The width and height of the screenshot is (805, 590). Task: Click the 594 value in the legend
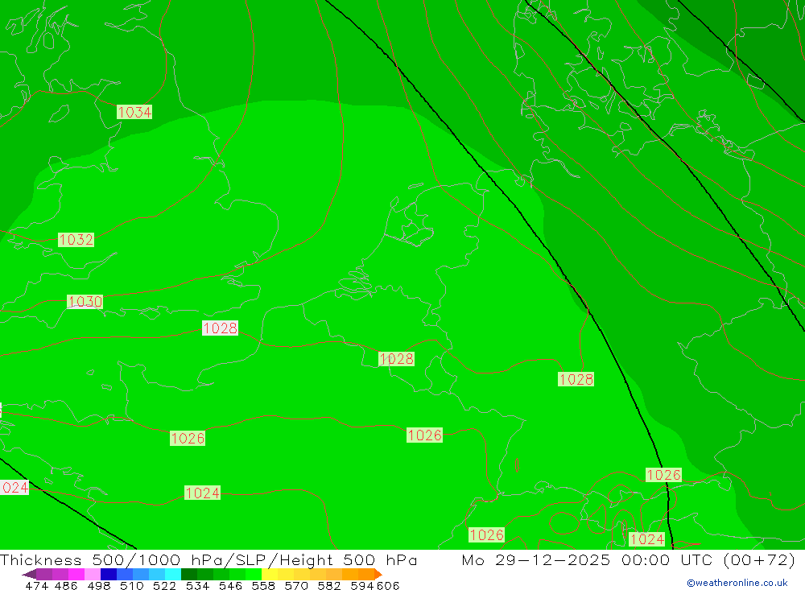tap(362, 586)
